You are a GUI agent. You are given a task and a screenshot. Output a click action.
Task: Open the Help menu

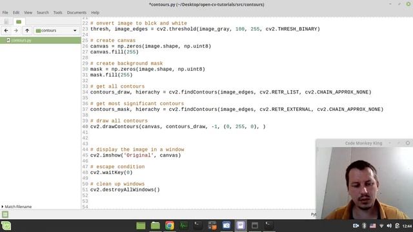[x=95, y=12]
